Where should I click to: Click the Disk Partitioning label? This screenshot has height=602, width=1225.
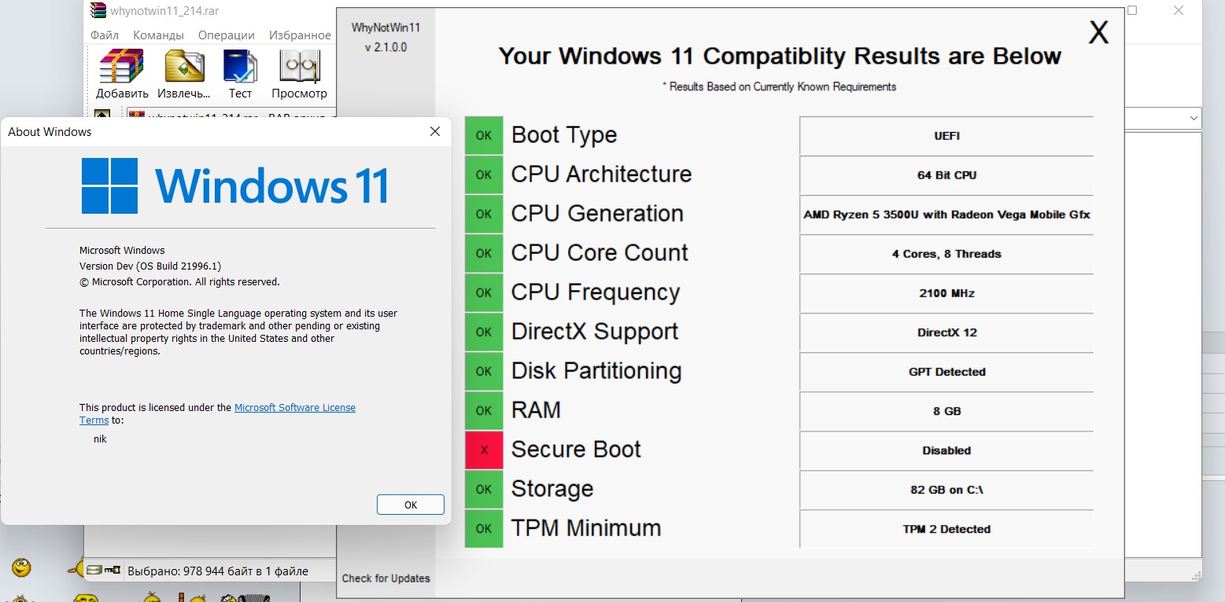(x=596, y=371)
